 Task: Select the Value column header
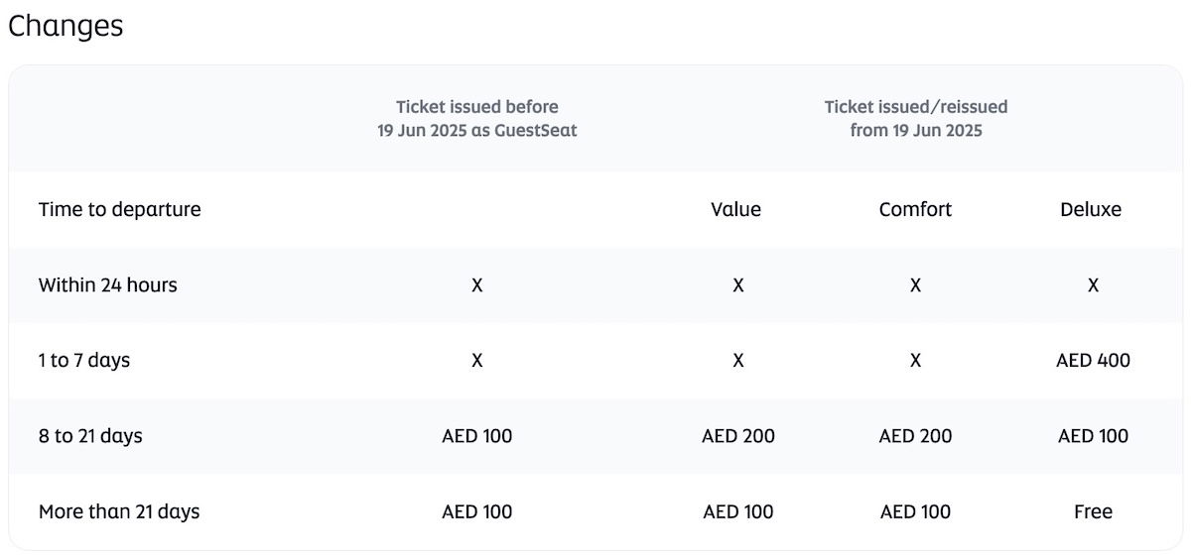pyautogui.click(x=736, y=209)
